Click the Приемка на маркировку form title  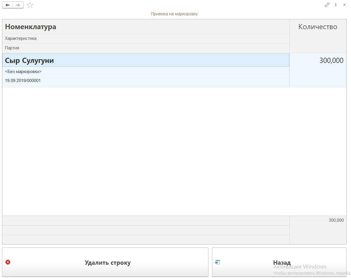[174, 14]
